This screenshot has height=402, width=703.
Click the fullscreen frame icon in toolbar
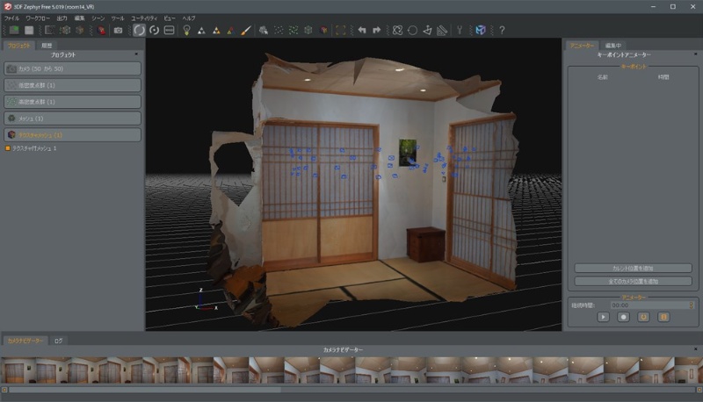pyautogui.click(x=341, y=30)
